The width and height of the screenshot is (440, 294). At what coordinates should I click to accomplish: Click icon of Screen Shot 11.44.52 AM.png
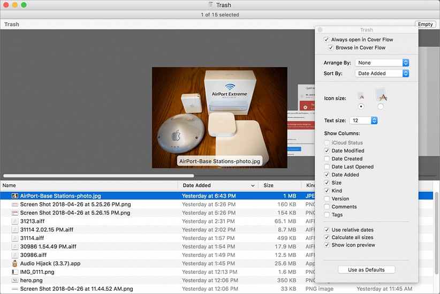(x=15, y=289)
